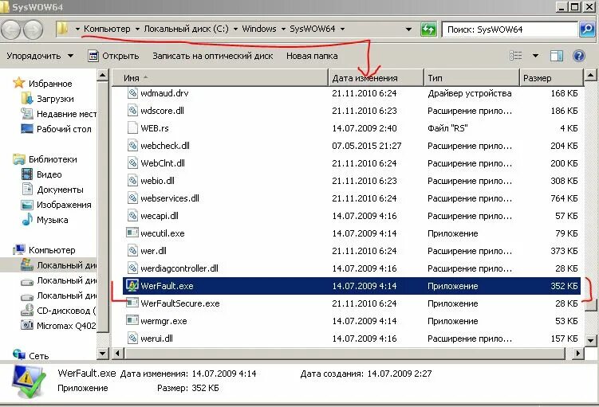
Task: Toggle the preview pane icon
Action: click(557, 56)
